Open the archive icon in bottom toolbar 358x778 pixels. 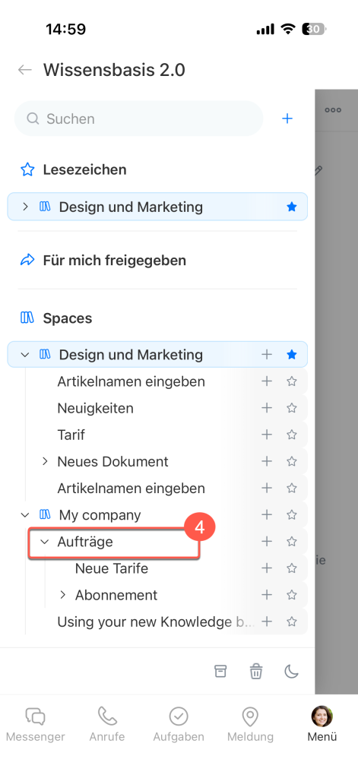coord(220,672)
